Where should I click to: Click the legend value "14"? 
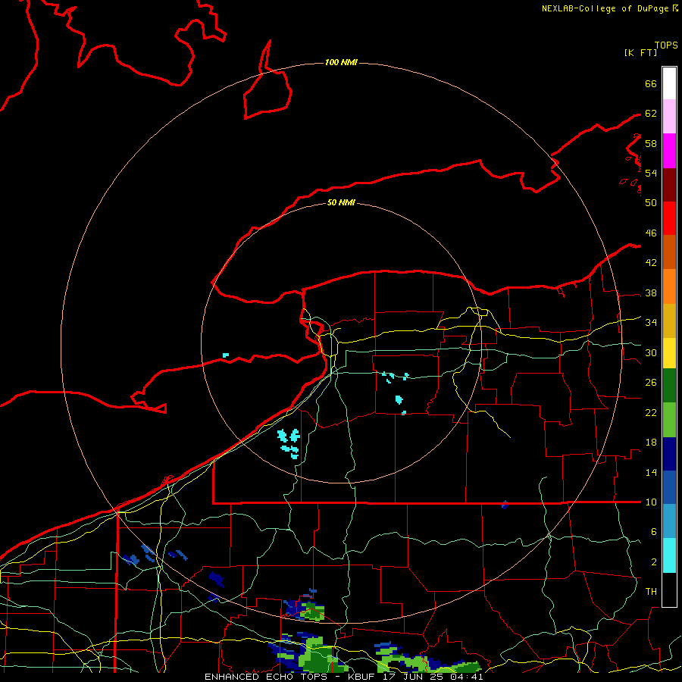651,472
